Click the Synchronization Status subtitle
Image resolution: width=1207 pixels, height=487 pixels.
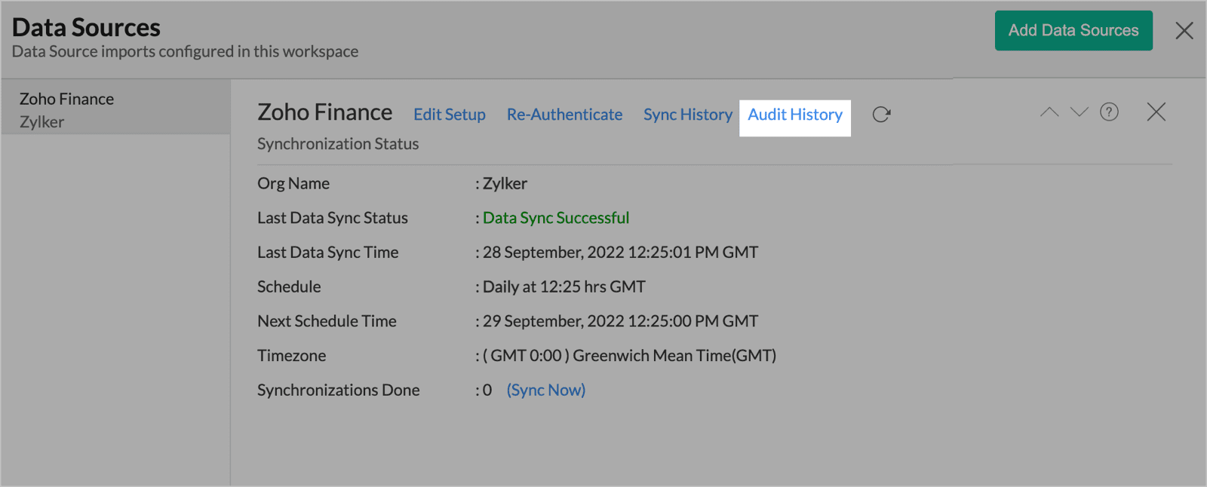pyautogui.click(x=337, y=144)
